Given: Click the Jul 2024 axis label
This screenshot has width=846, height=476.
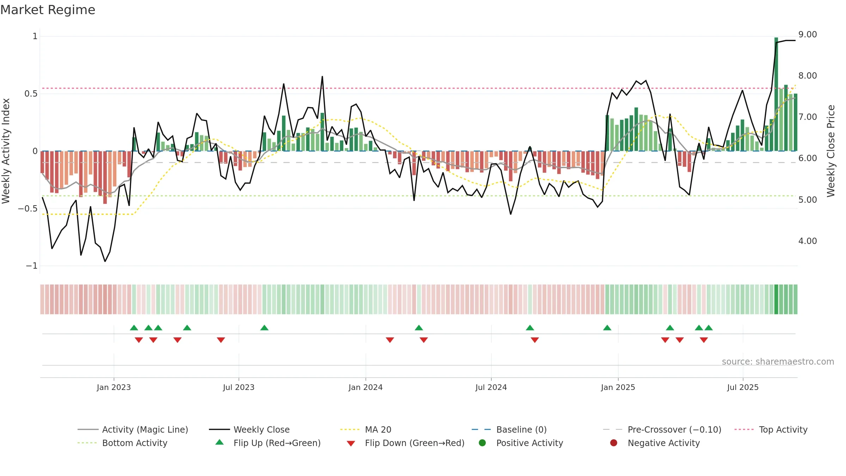Looking at the screenshot, I should (x=491, y=387).
